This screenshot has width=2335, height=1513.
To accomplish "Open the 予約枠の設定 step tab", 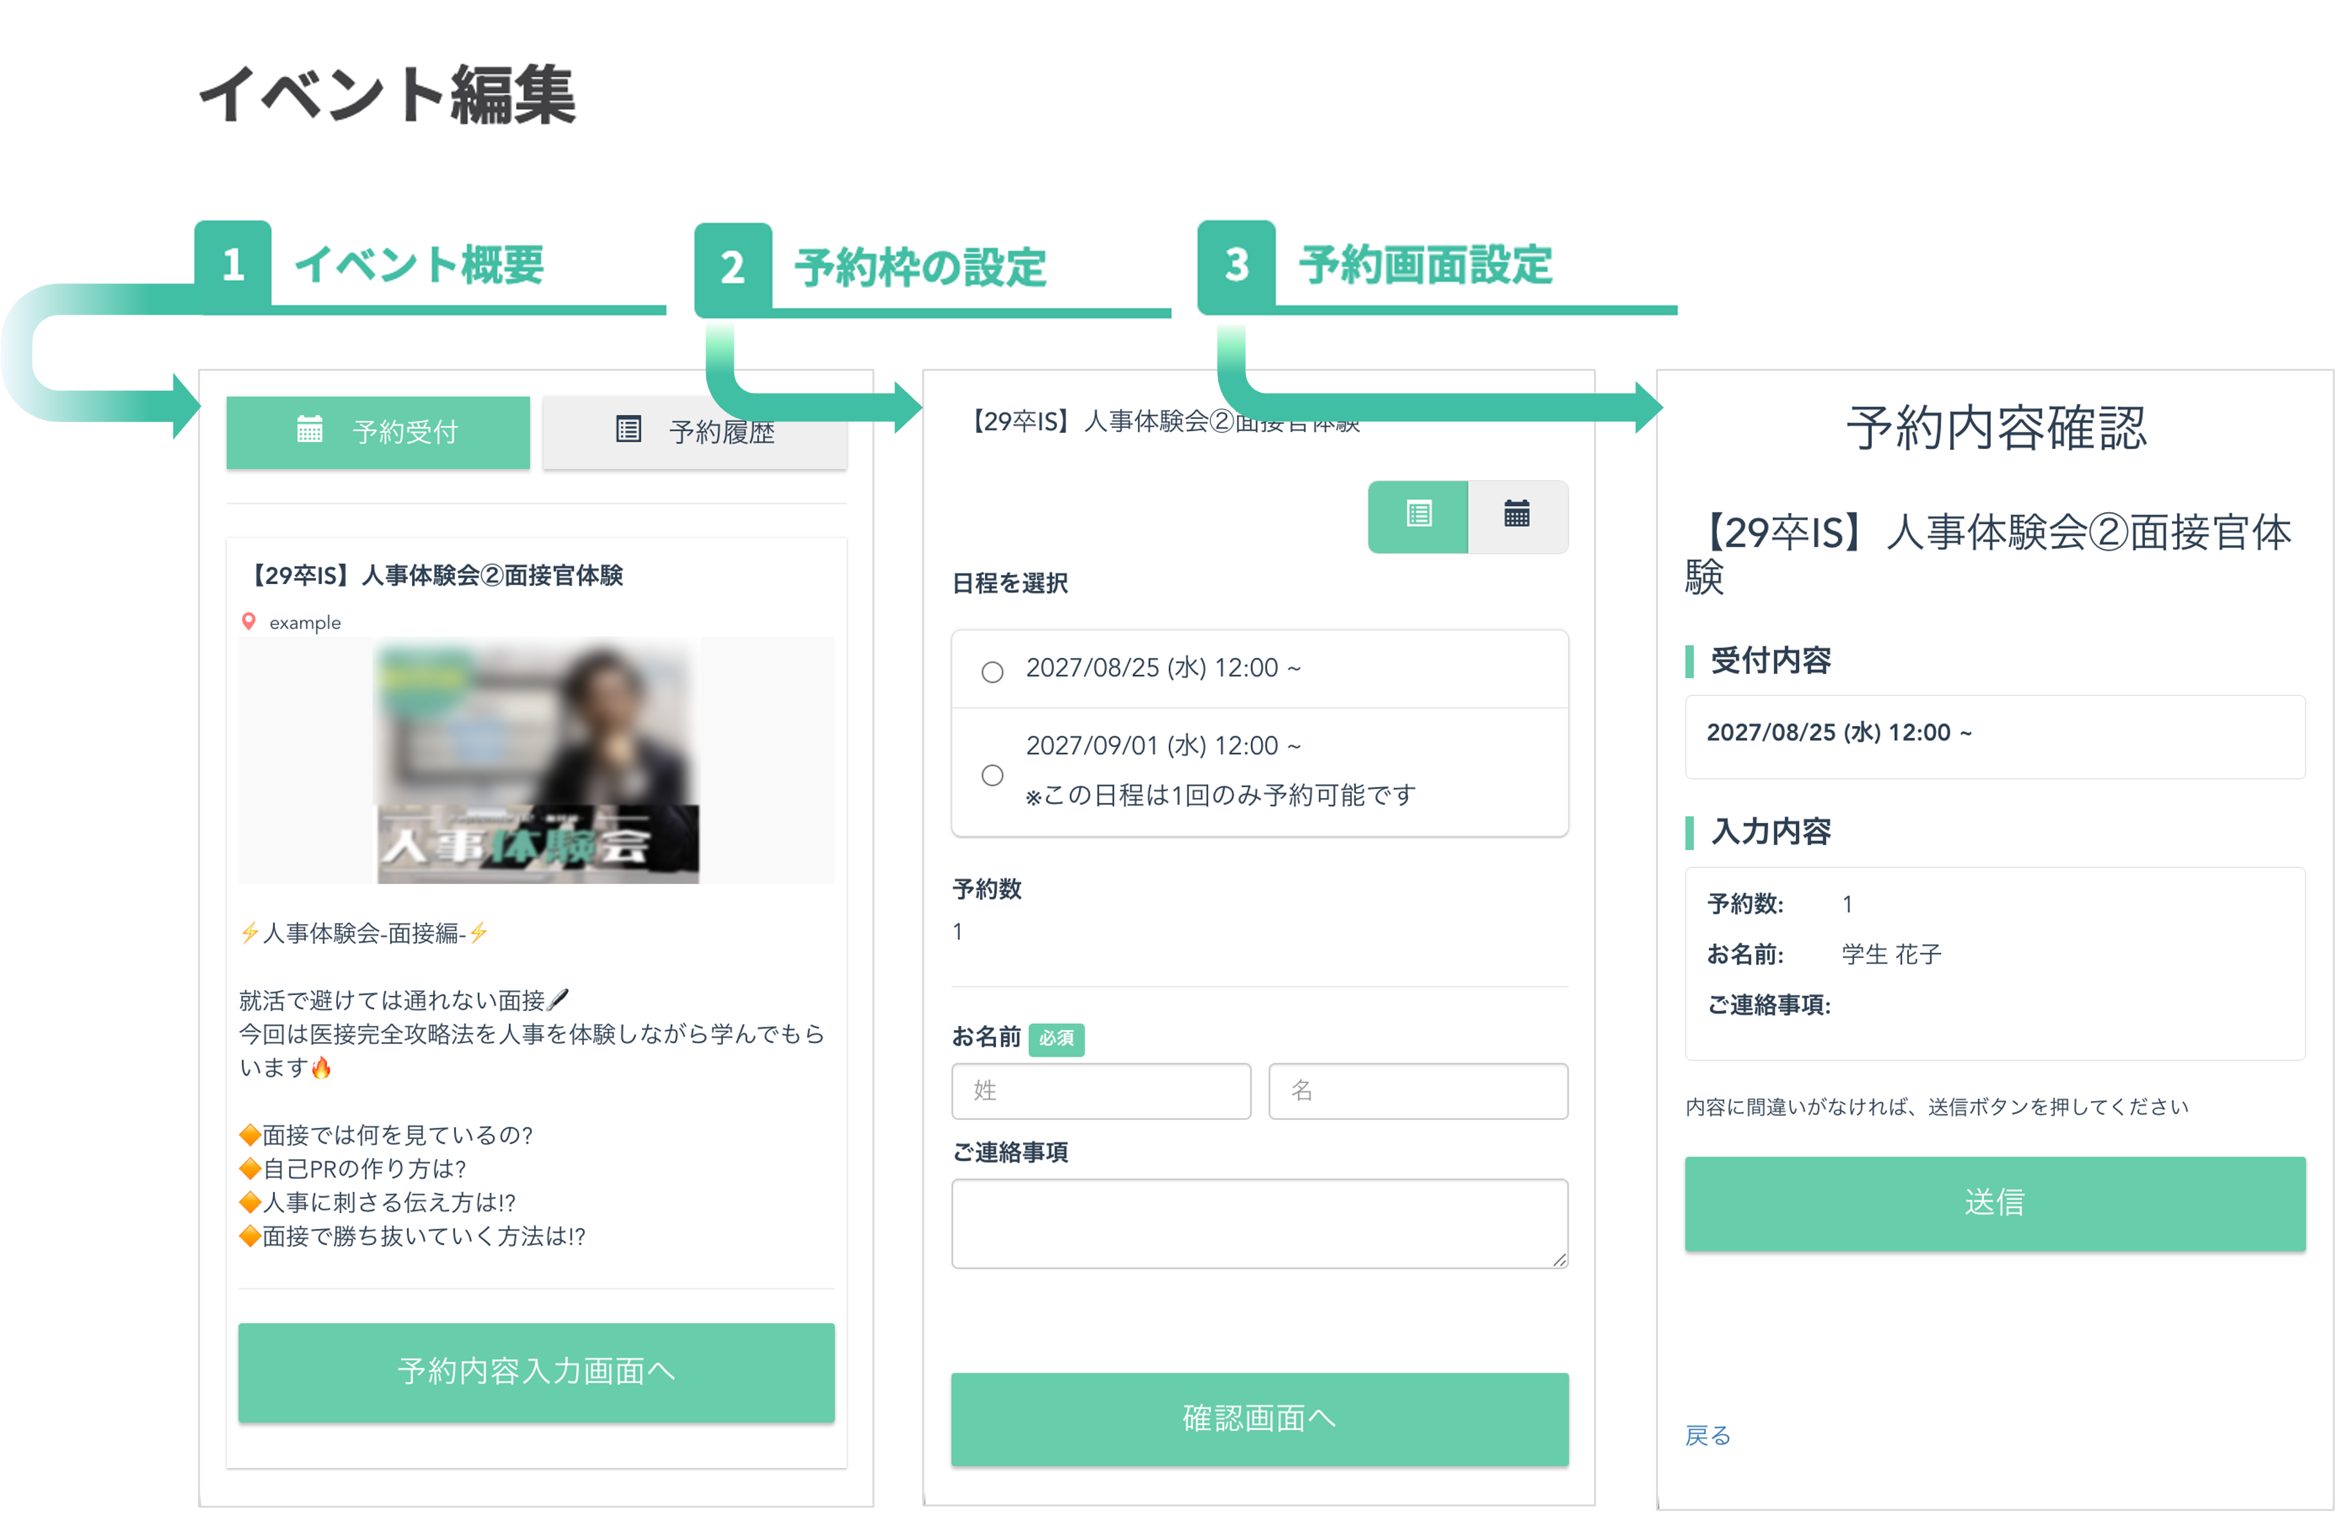I will pyautogui.click(x=920, y=268).
